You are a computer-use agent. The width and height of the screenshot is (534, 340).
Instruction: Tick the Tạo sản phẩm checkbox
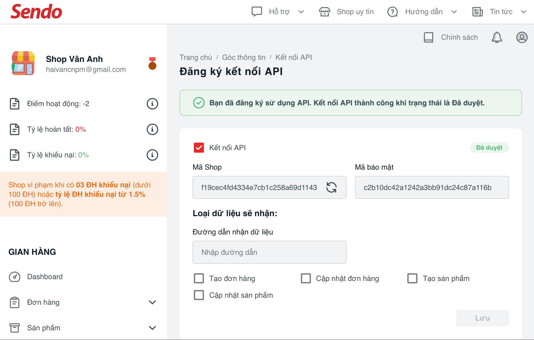click(412, 278)
